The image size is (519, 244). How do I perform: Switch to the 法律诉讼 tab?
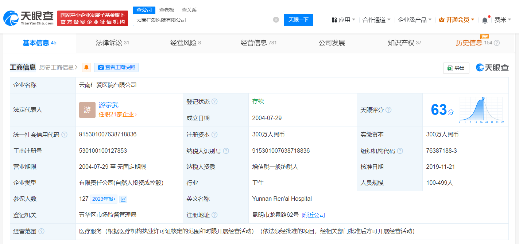(112, 43)
